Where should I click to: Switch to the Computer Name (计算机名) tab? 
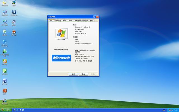[58, 20]
